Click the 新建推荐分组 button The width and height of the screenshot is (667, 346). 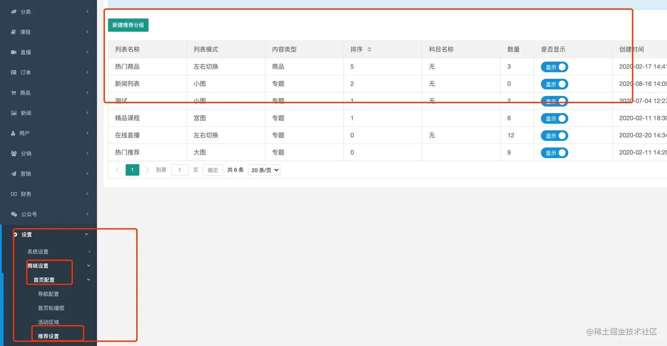pyautogui.click(x=128, y=25)
